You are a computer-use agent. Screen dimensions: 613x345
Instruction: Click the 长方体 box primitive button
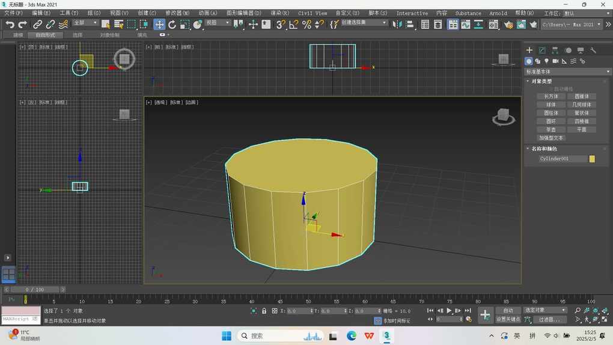click(551, 96)
